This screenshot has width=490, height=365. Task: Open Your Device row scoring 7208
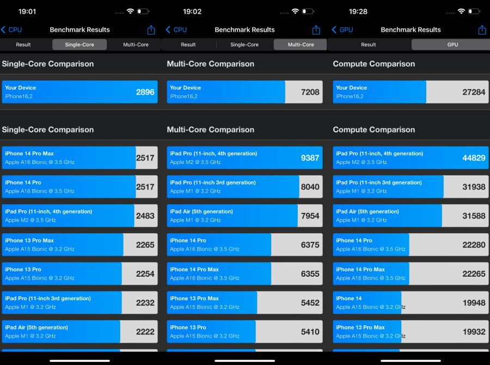pos(244,92)
